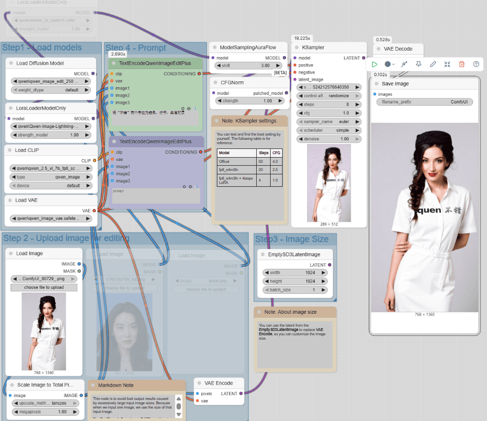Open the weight_dtype dropdown in Load Diffusion Model
Image resolution: width=487 pixels, height=421 pixels.
[50, 90]
